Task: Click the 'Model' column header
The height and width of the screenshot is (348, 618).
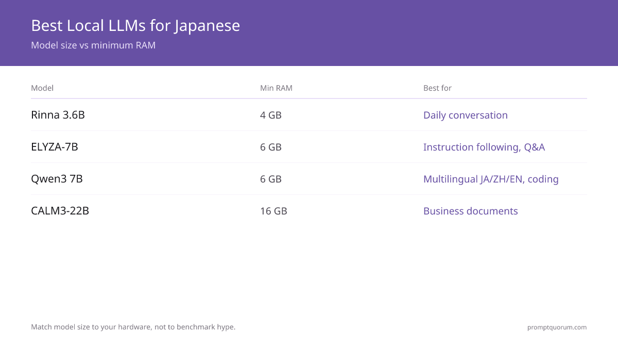Action: (42, 88)
